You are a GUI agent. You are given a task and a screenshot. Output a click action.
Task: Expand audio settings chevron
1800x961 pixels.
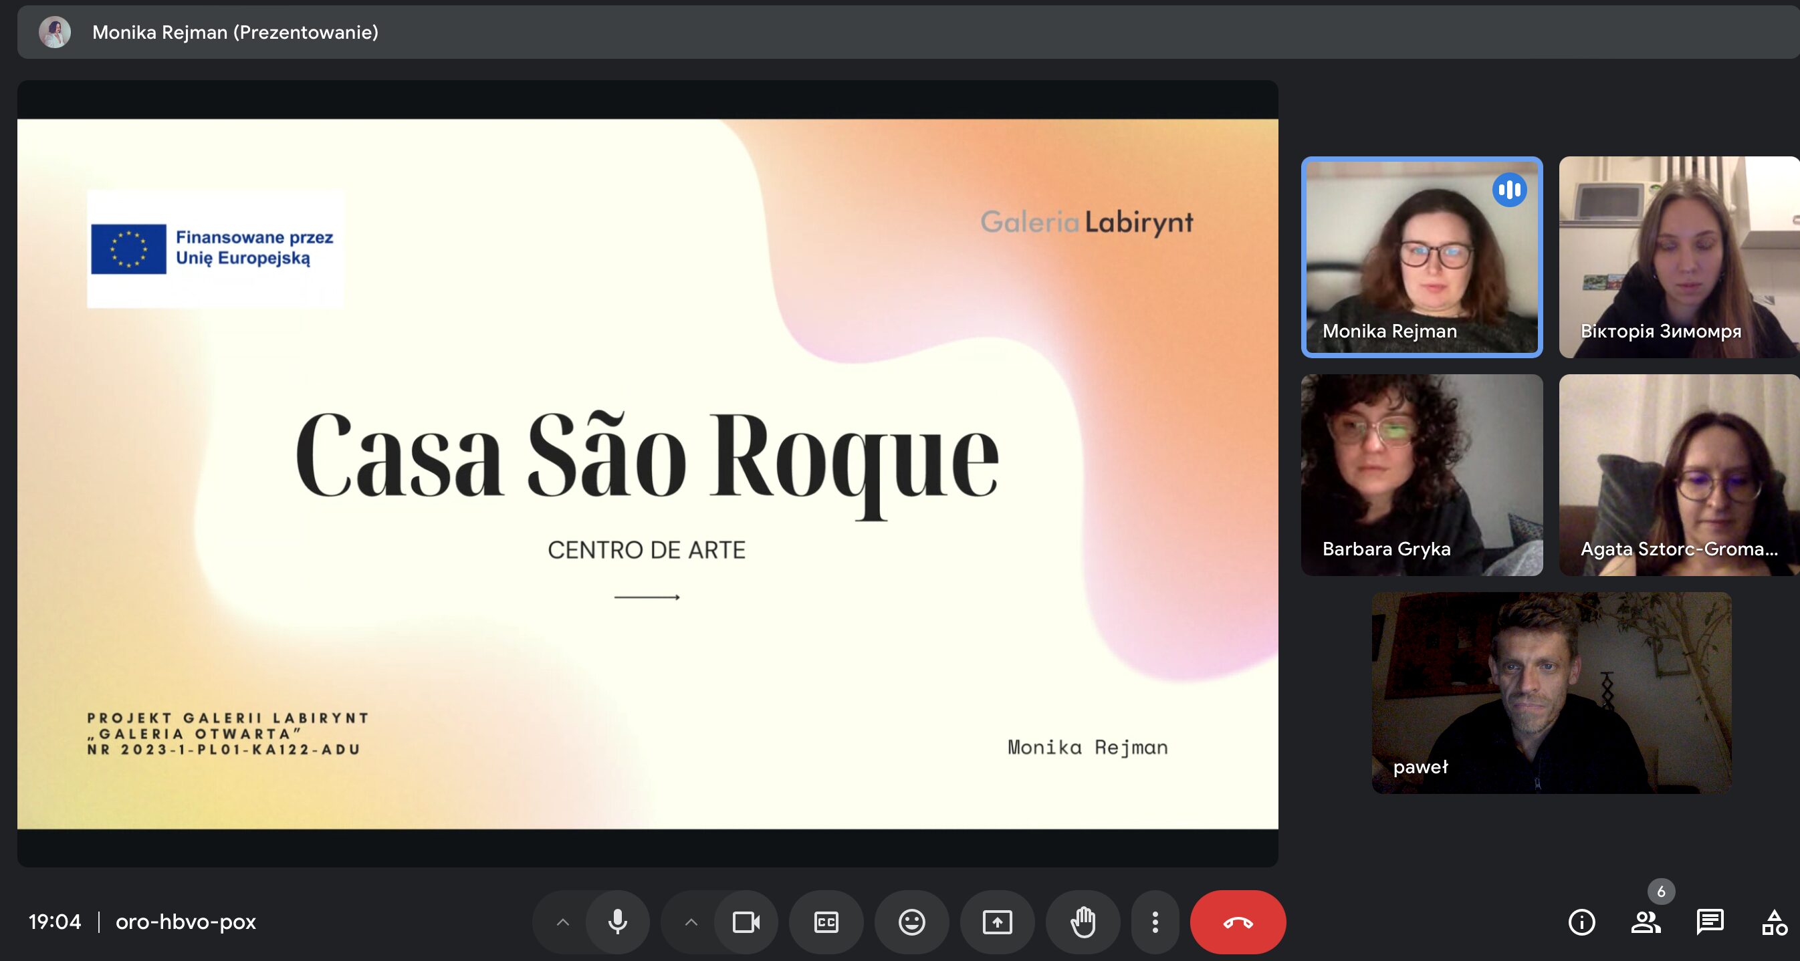562,922
